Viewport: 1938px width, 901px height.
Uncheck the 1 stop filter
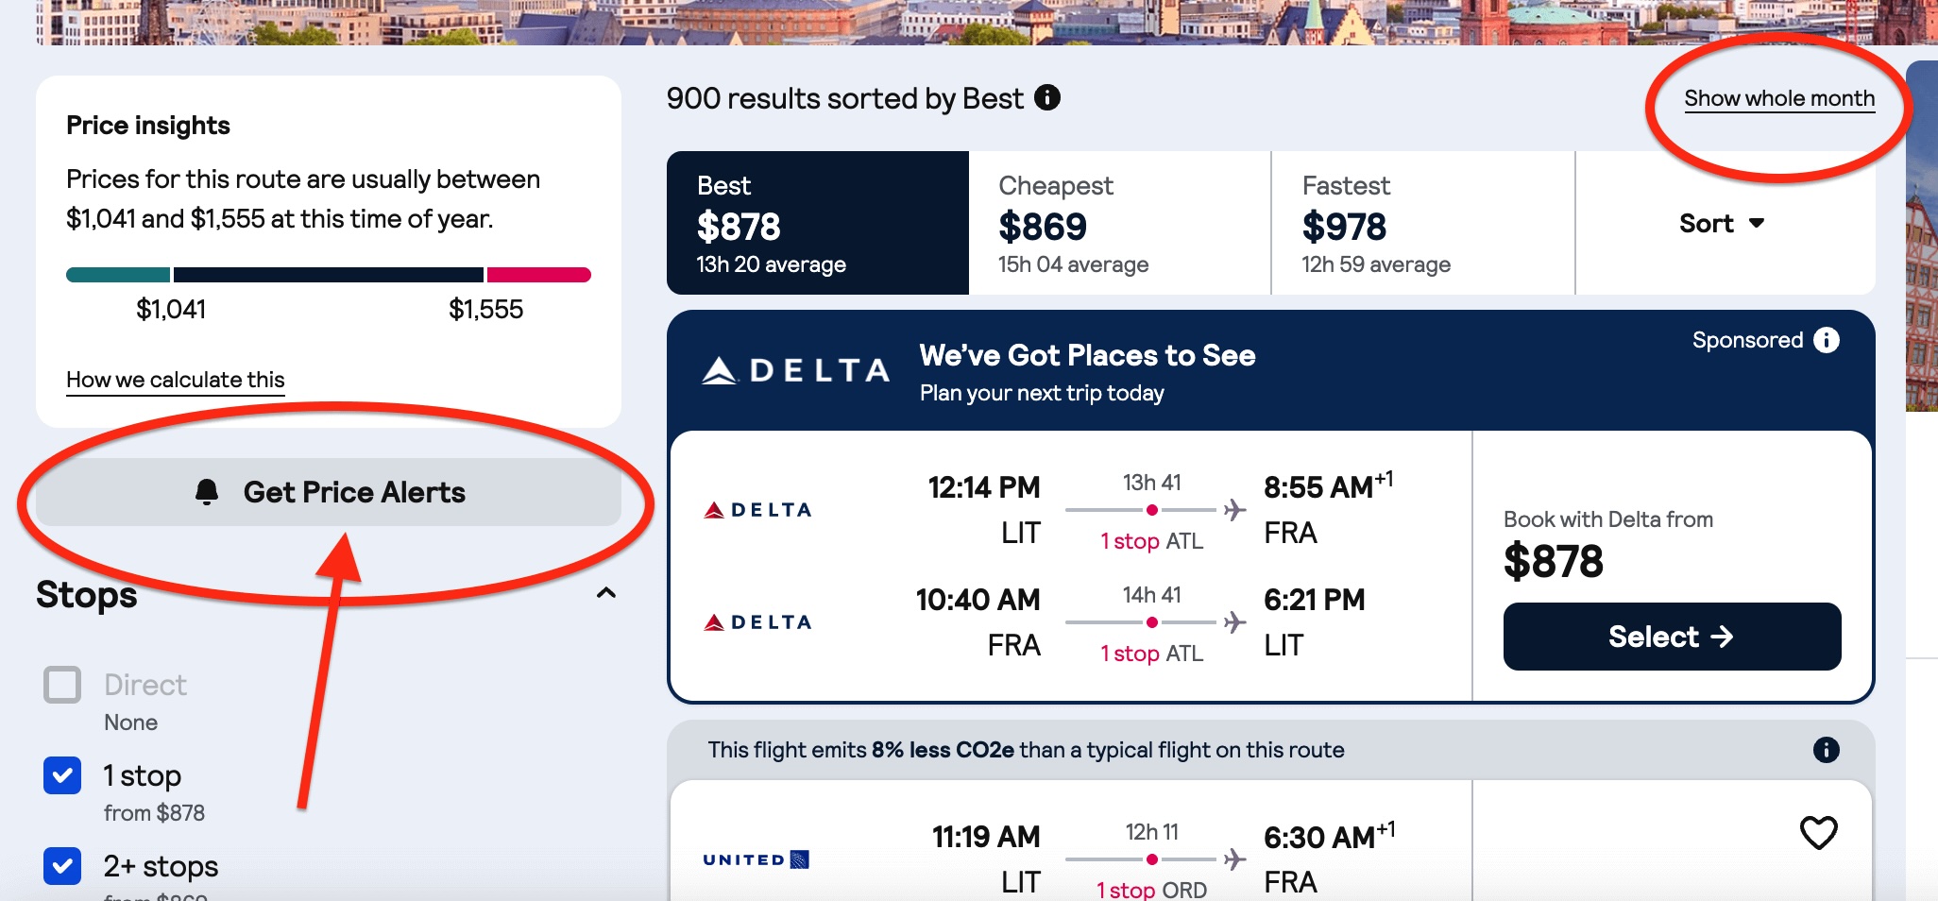pos(62,776)
